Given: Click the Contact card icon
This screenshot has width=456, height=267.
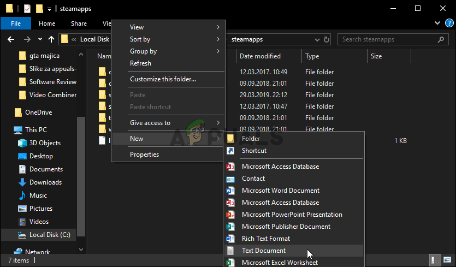Looking at the screenshot, I should (230, 179).
